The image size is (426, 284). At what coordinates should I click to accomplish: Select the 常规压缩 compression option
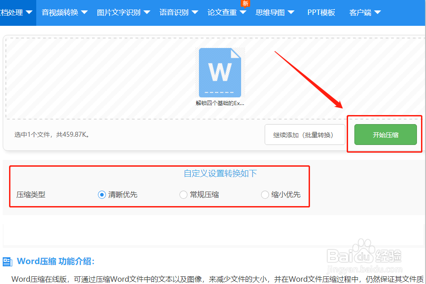point(183,194)
